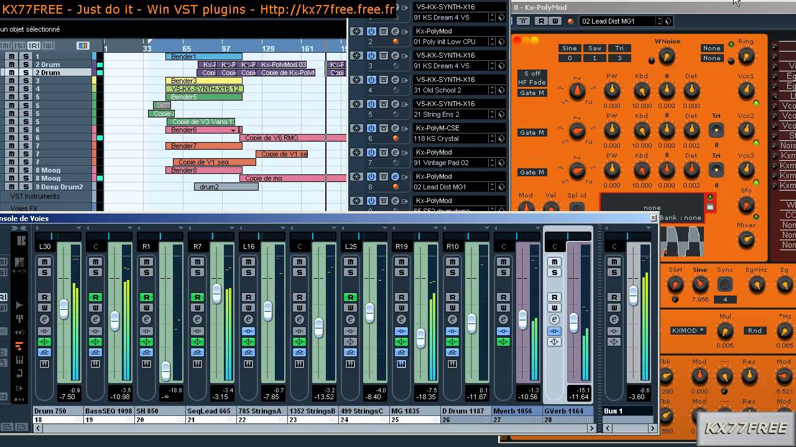Screen dimensions: 796x447
Task: Click the Drum 750 channel volume fader
Action: (x=63, y=309)
